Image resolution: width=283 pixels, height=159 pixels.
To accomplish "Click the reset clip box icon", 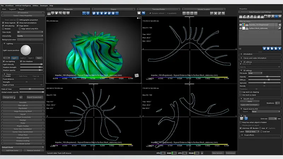I will [246, 119].
